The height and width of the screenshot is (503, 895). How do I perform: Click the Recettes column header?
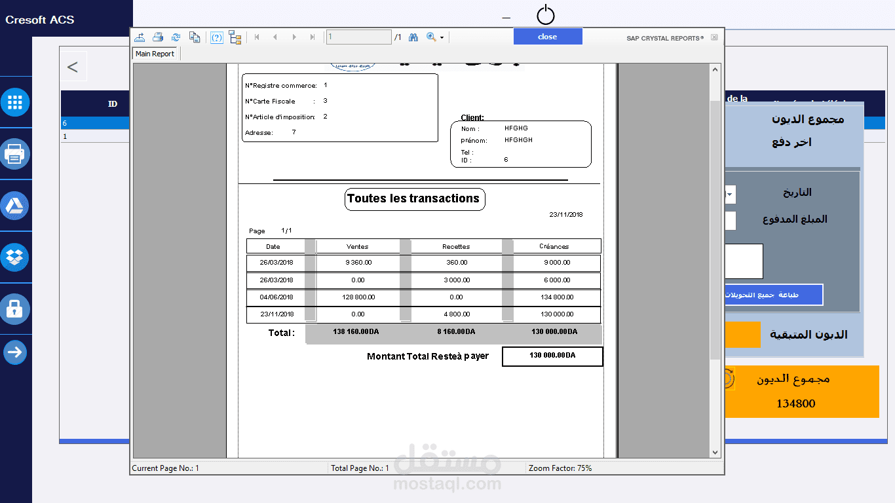[x=456, y=246]
